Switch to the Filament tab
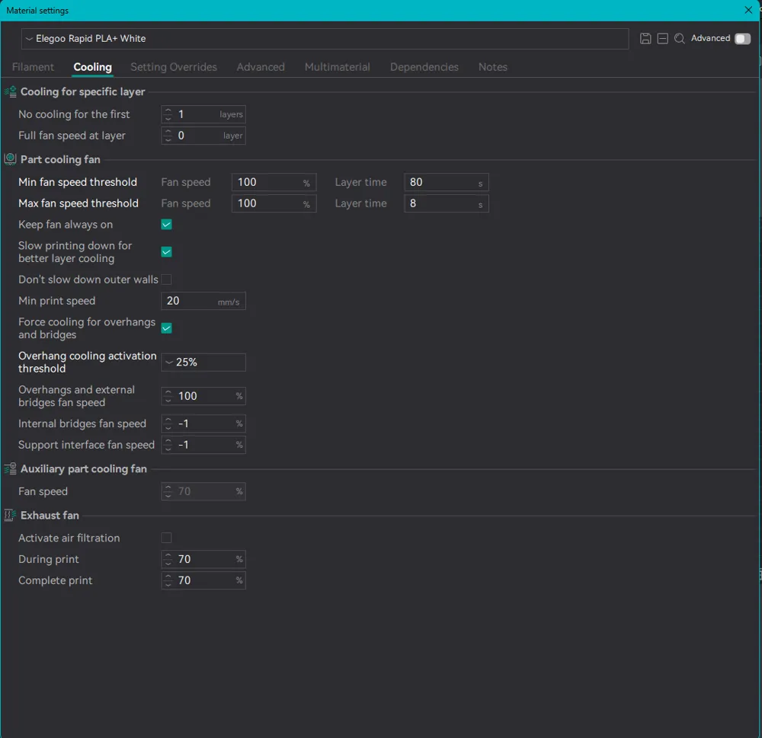This screenshot has width=762, height=738. pos(33,67)
